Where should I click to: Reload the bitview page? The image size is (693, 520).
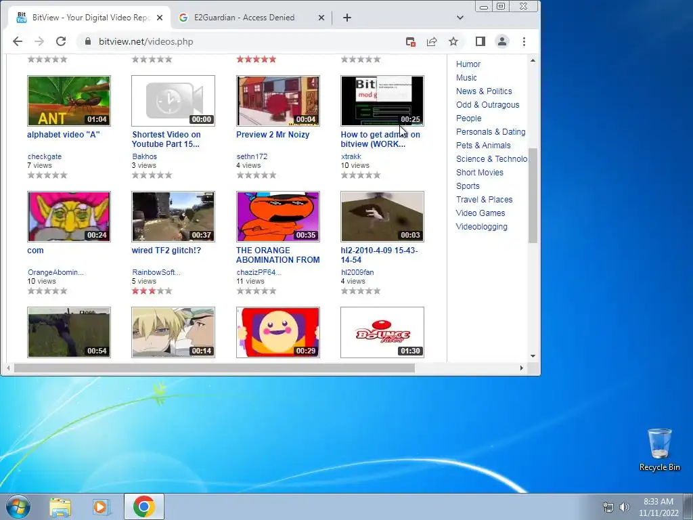pos(61,41)
